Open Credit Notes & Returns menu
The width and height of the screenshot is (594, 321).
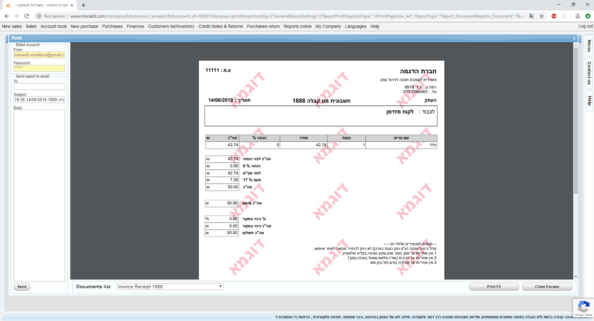pyautogui.click(x=221, y=26)
